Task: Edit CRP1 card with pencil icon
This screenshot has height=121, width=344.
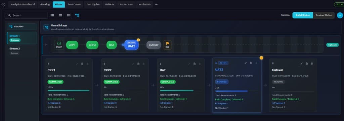Action: pos(77,64)
